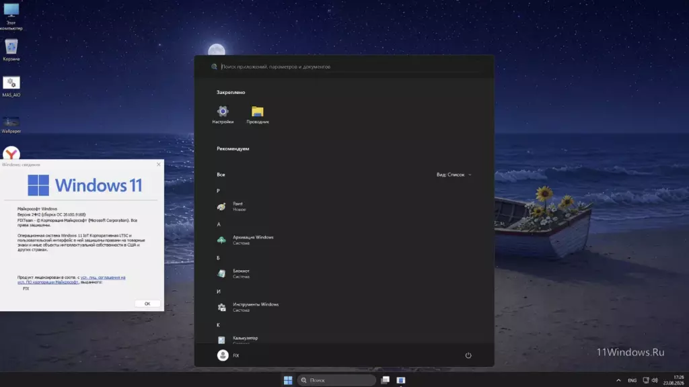This screenshot has width=689, height=387.
Task: Open the volume tray icon
Action: pos(655,380)
